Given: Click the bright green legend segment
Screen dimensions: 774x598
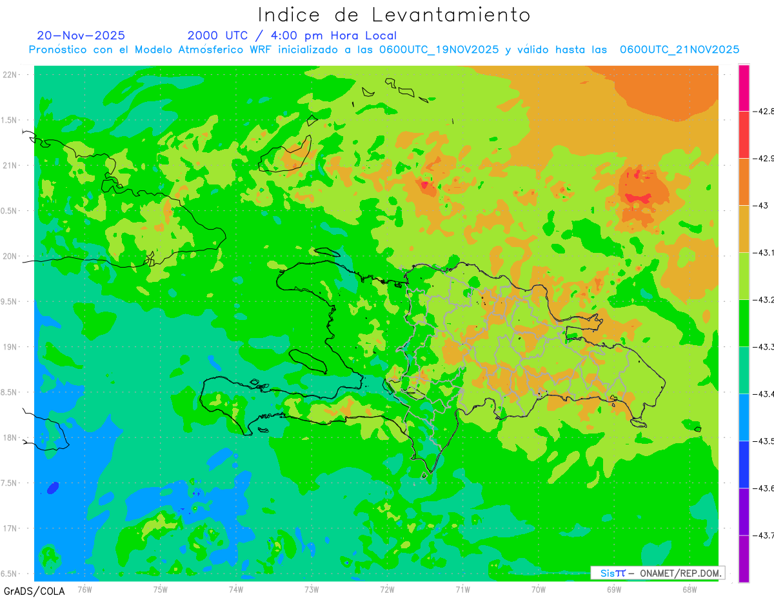Looking at the screenshot, I should pos(744,323).
